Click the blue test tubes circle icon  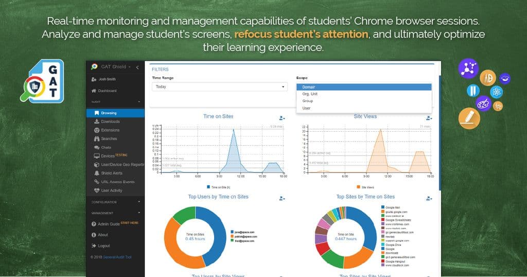[473, 91]
